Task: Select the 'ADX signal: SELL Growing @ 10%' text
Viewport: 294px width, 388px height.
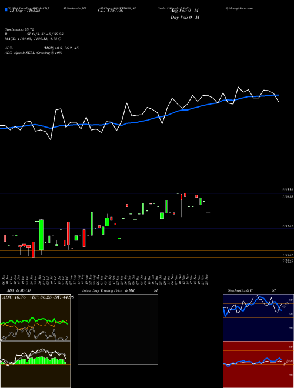Action: click(x=33, y=53)
